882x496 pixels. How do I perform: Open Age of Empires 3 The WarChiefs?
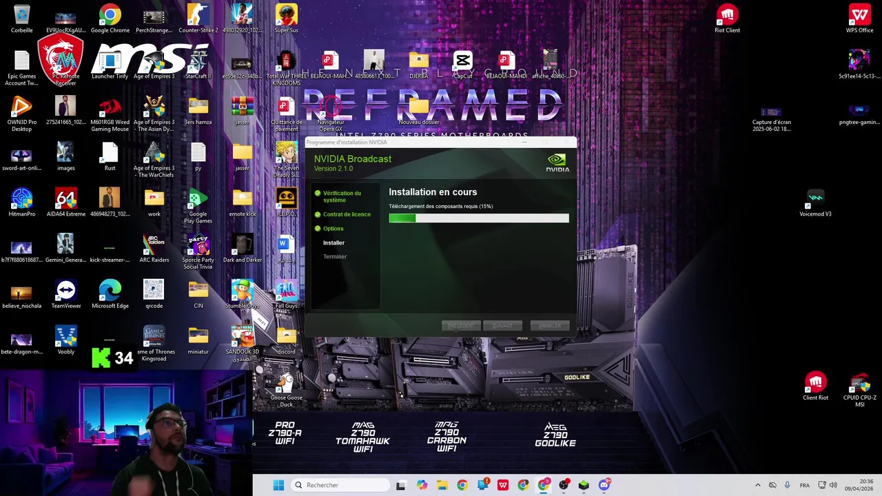point(154,153)
